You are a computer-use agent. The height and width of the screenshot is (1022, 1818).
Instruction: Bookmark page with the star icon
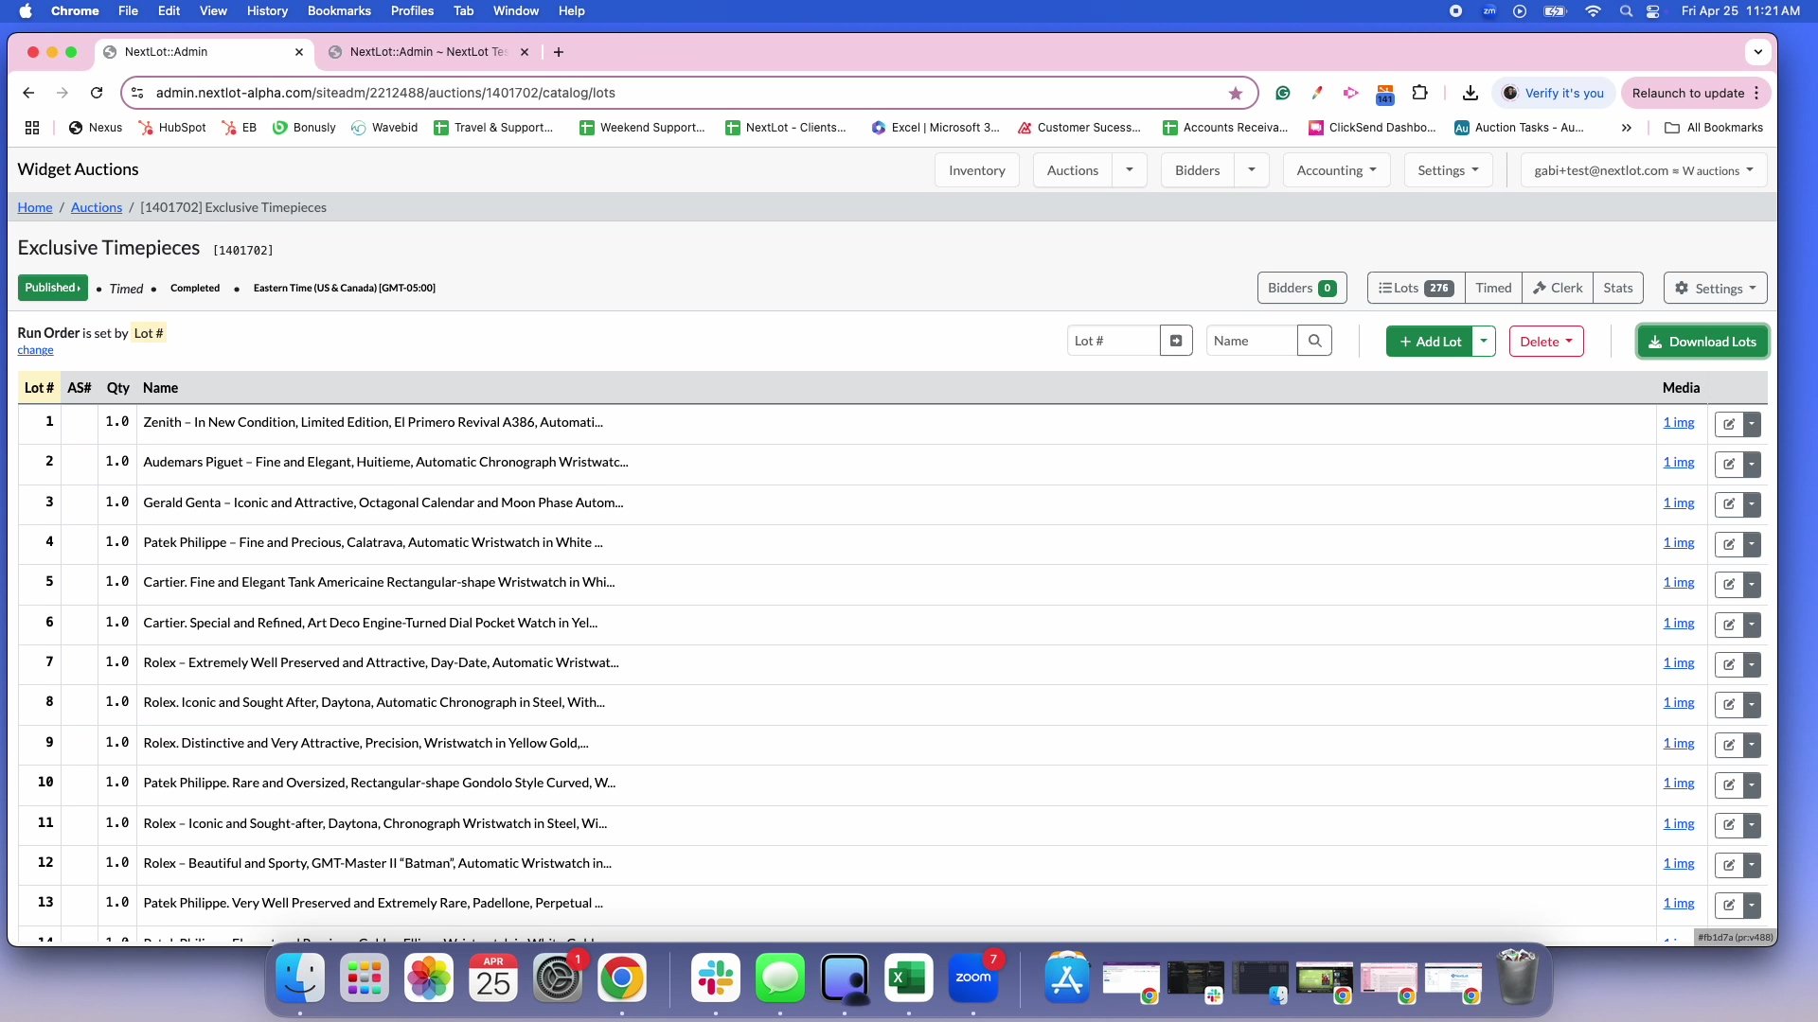[1235, 93]
